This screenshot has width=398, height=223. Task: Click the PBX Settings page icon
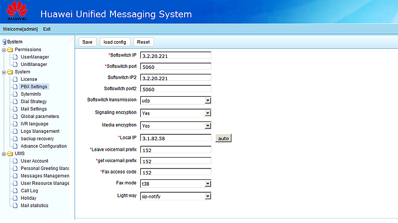tap(15, 87)
